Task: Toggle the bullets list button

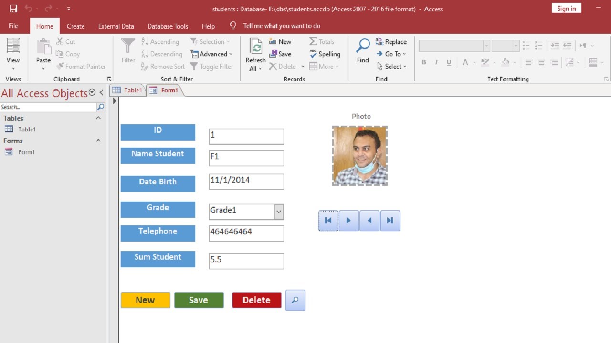Action: pos(526,46)
